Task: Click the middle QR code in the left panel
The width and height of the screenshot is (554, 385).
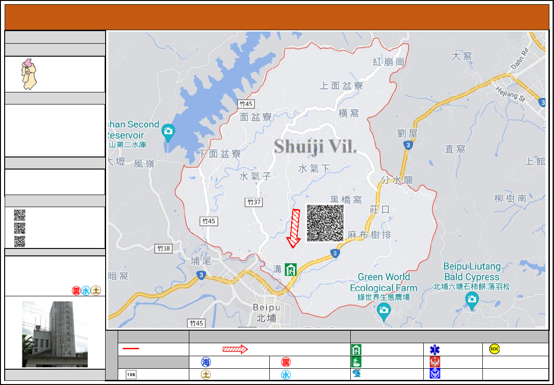Action: [20, 228]
